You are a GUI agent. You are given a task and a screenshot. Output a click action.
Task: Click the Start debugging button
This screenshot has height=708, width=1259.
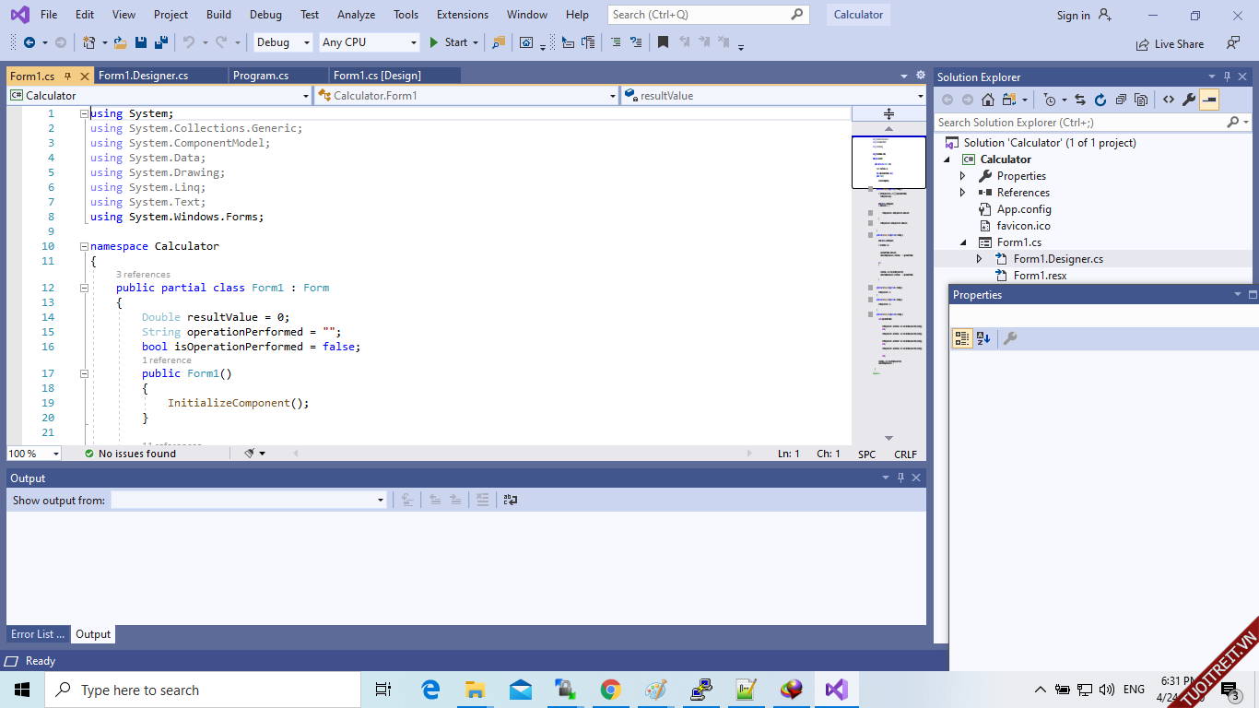(448, 42)
